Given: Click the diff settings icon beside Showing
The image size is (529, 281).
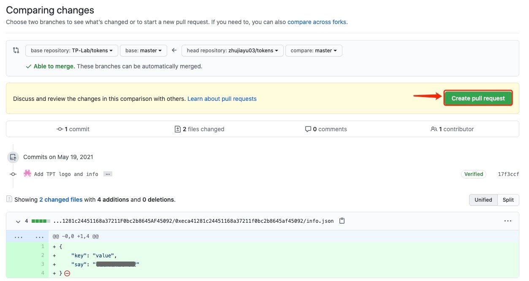Looking at the screenshot, I should (9, 199).
